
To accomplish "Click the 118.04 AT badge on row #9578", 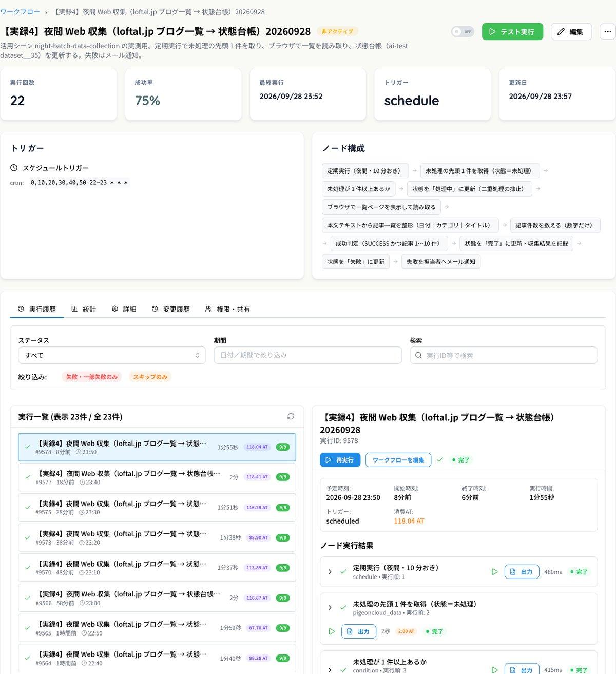I will click(x=257, y=447).
